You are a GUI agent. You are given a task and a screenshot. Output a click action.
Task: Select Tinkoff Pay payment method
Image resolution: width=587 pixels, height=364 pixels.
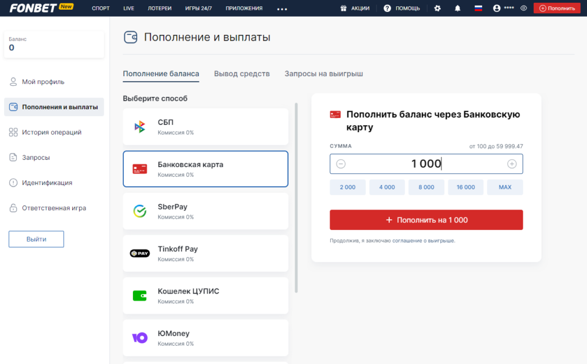[x=206, y=254]
